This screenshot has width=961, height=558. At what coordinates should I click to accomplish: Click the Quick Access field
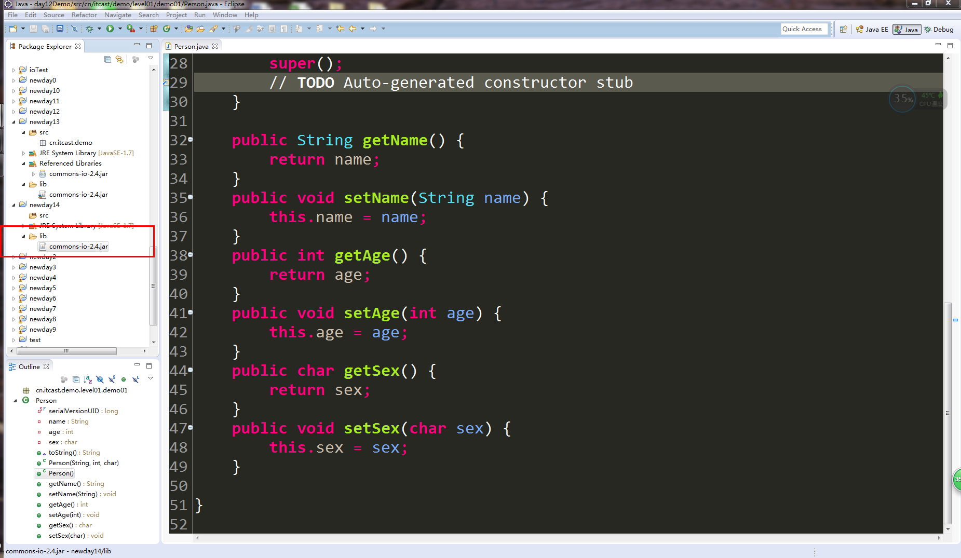[x=804, y=29]
